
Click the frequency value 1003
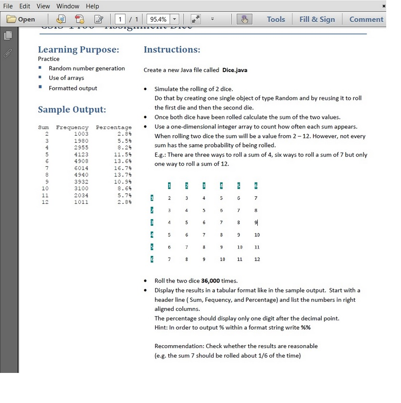[81, 134]
